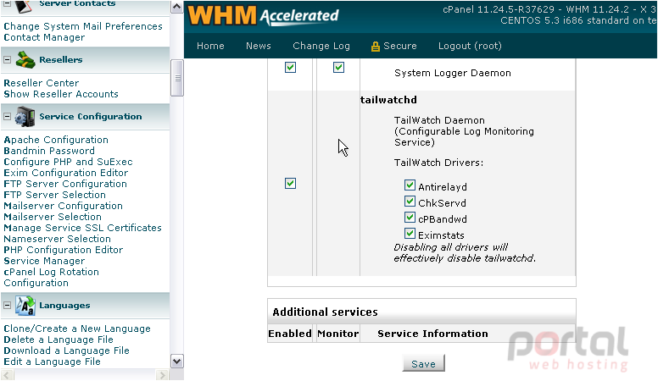Click sidebar horizontal scroll right arrow

163,375
